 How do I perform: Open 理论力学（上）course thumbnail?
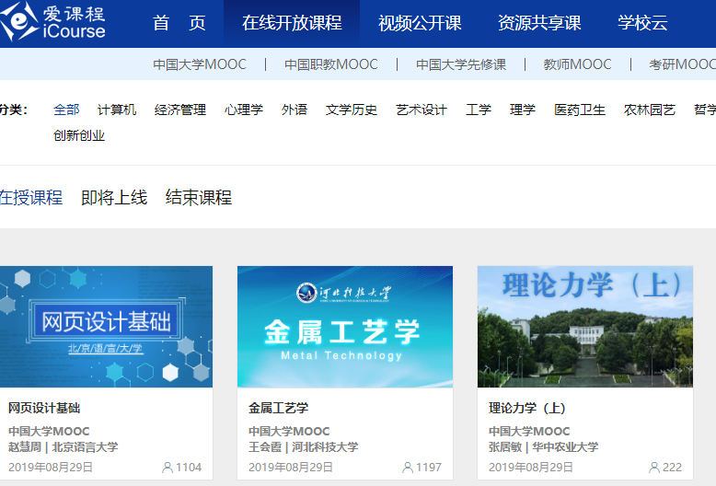click(x=585, y=327)
